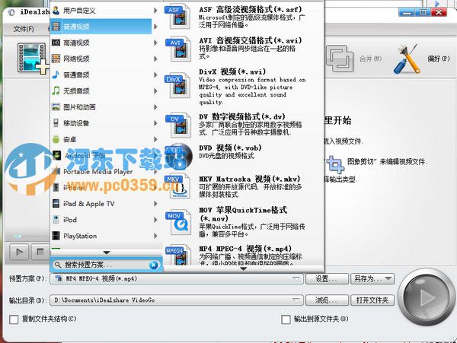Viewport: 457px width, 343px height.
Task: Click the ASF format file icon
Action: point(179,17)
